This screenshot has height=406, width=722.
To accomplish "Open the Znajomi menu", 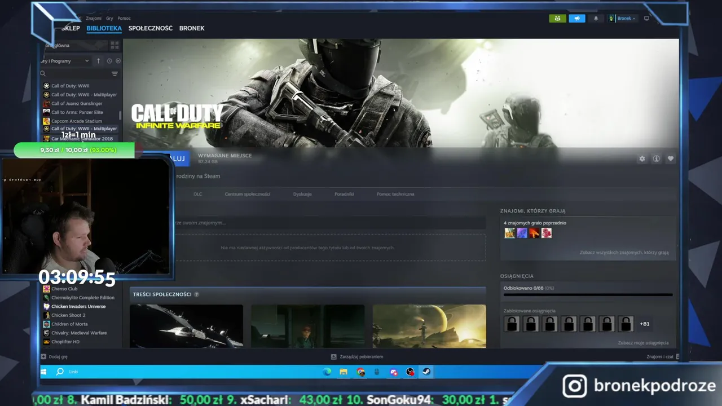I will click(x=94, y=19).
